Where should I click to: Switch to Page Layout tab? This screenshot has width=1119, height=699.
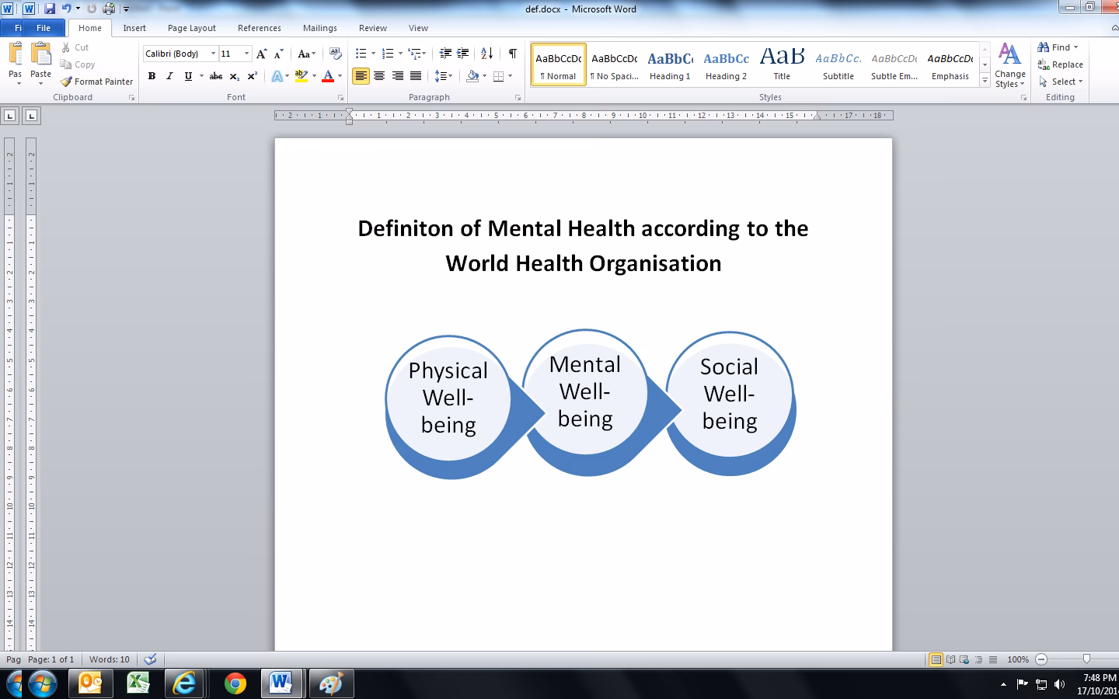coord(192,28)
